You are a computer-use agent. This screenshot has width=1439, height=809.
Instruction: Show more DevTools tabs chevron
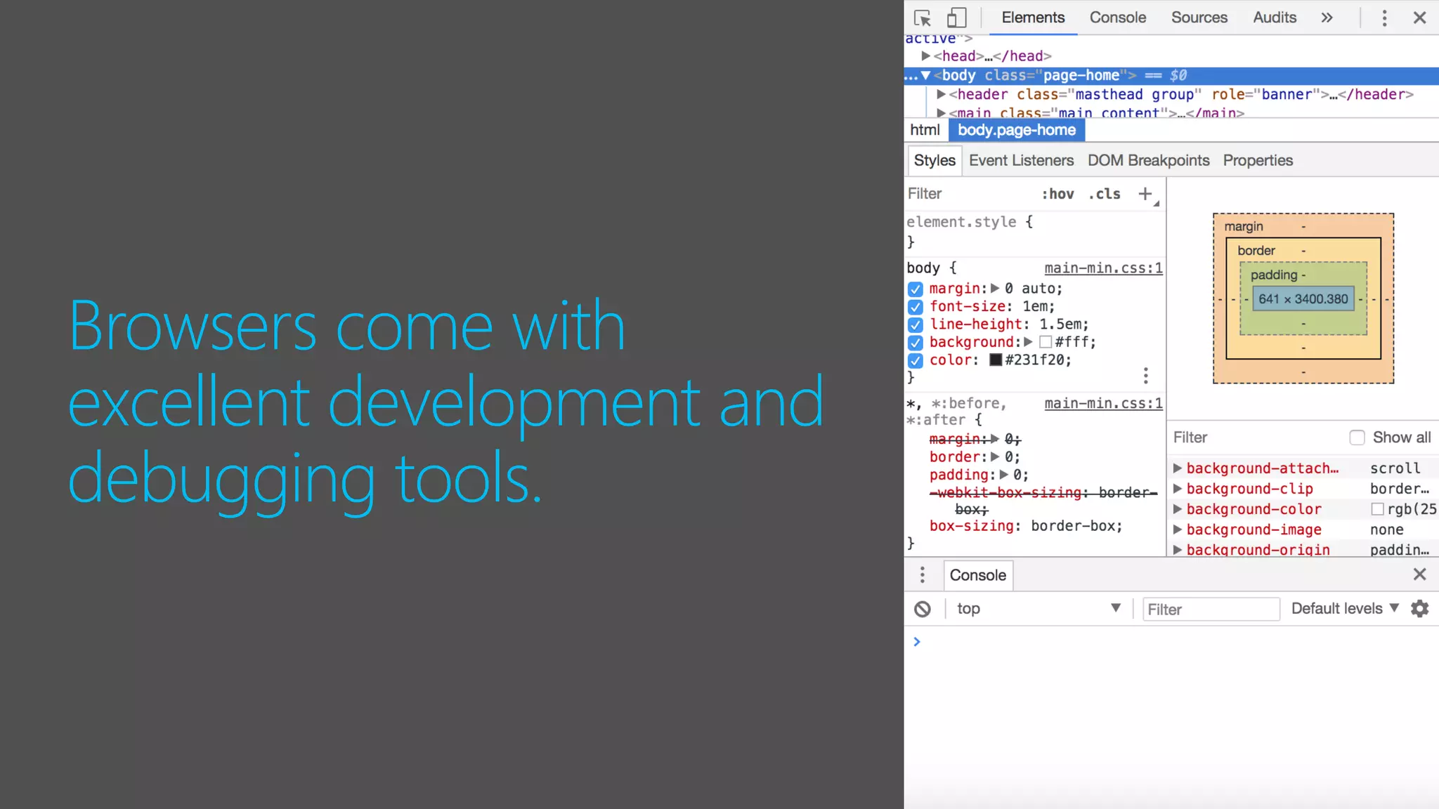[x=1327, y=18]
